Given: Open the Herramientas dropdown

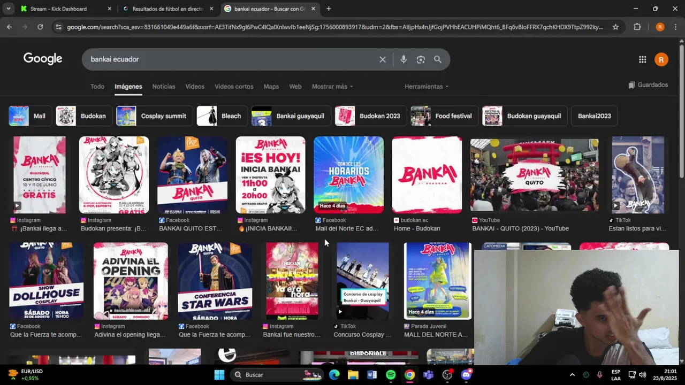Looking at the screenshot, I should click(427, 87).
